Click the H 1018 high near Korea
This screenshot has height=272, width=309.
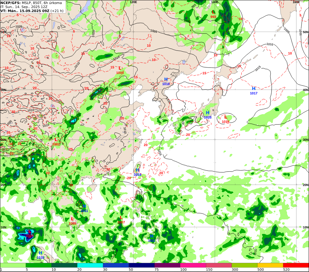tap(166, 81)
